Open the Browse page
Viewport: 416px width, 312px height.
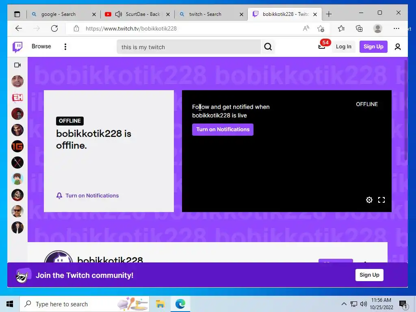tap(41, 46)
